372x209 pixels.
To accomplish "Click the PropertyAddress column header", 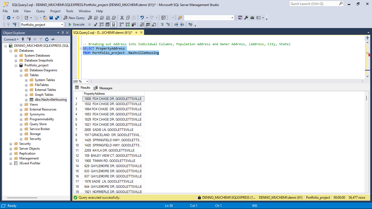I will (113, 94).
